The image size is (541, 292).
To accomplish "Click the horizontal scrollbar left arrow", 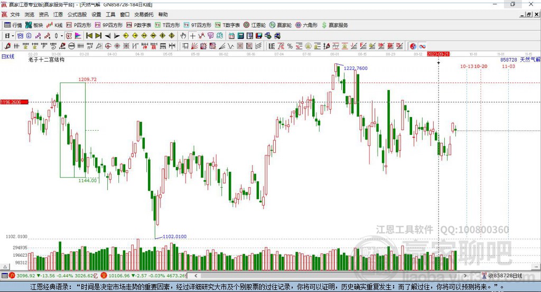I will [196, 276].
